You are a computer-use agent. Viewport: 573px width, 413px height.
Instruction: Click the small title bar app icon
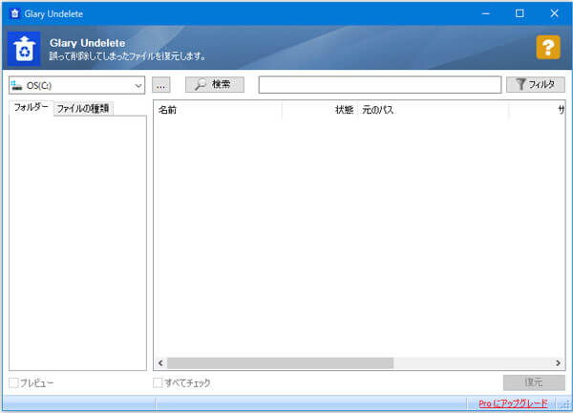click(x=13, y=12)
